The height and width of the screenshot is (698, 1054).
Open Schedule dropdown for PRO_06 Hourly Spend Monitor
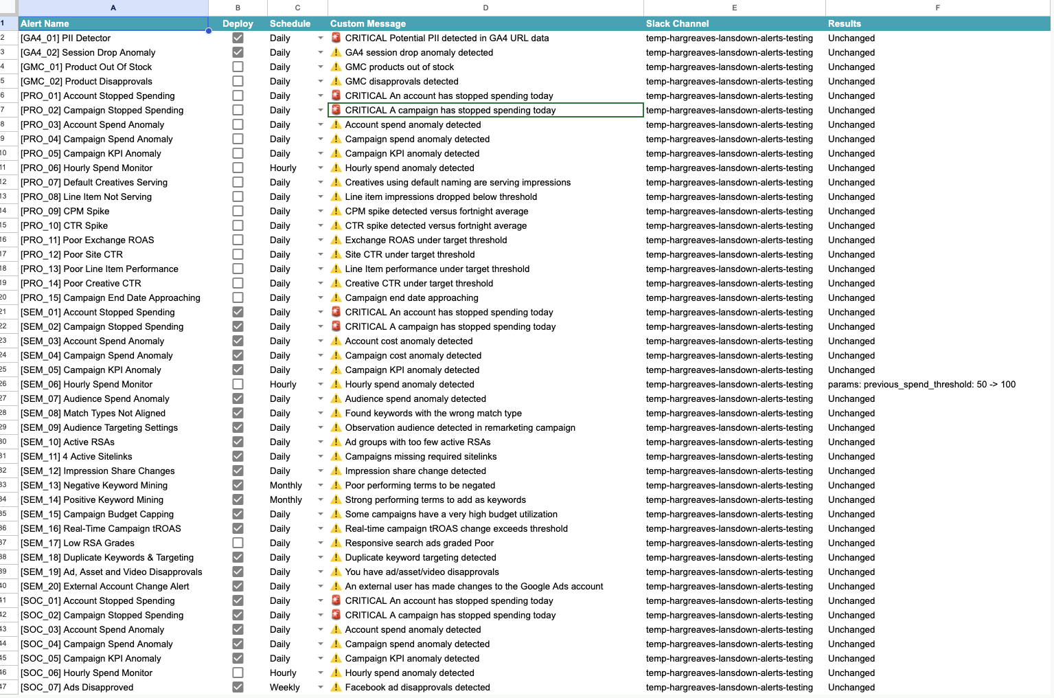click(320, 168)
